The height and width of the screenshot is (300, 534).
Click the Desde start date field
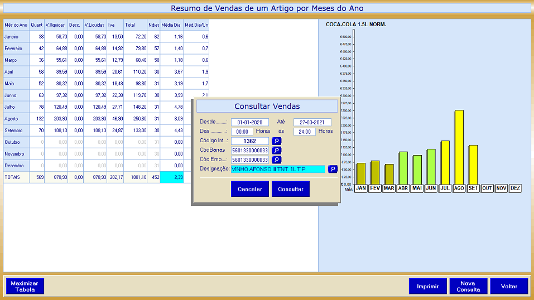pos(249,123)
